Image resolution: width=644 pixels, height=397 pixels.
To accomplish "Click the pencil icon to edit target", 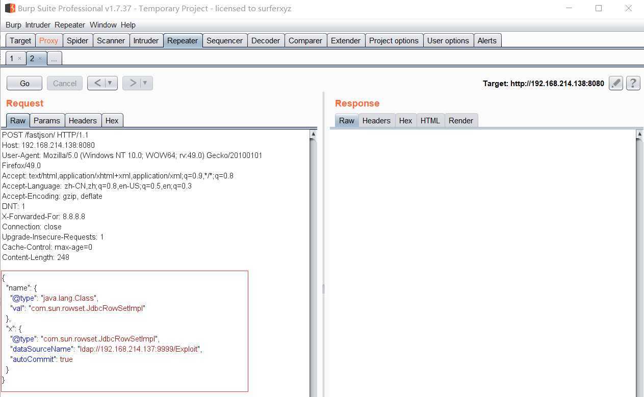I will click(x=616, y=83).
